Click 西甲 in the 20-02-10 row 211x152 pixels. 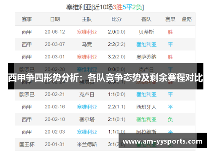(x=27, y=119)
